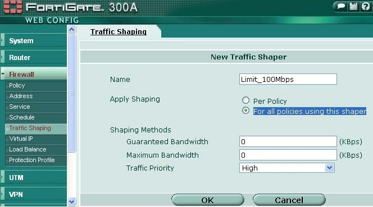Open the Policy submenu item
The width and height of the screenshot is (373, 207).
(36, 86)
